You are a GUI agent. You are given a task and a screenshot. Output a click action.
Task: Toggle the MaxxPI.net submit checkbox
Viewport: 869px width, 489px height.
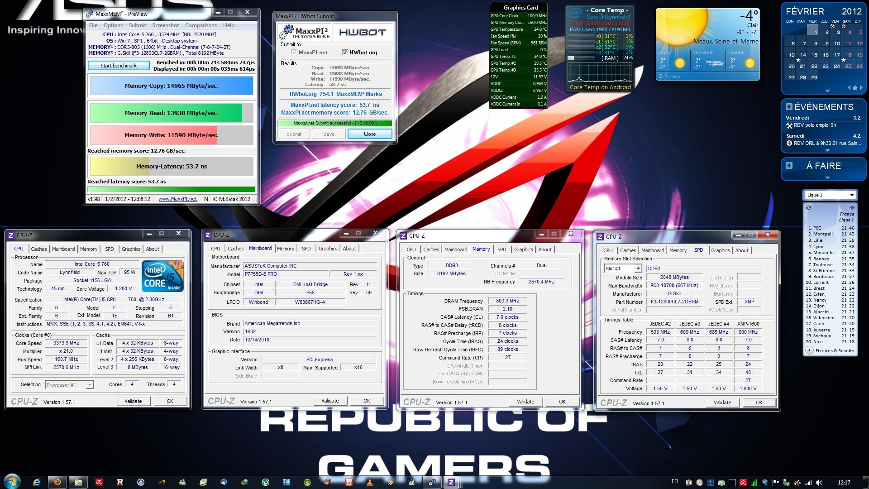click(294, 53)
